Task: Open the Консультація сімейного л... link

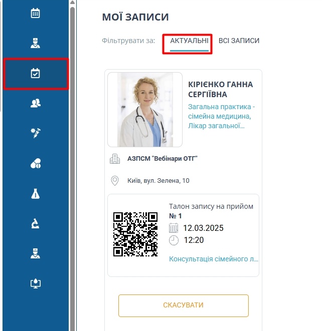Action: (214, 259)
